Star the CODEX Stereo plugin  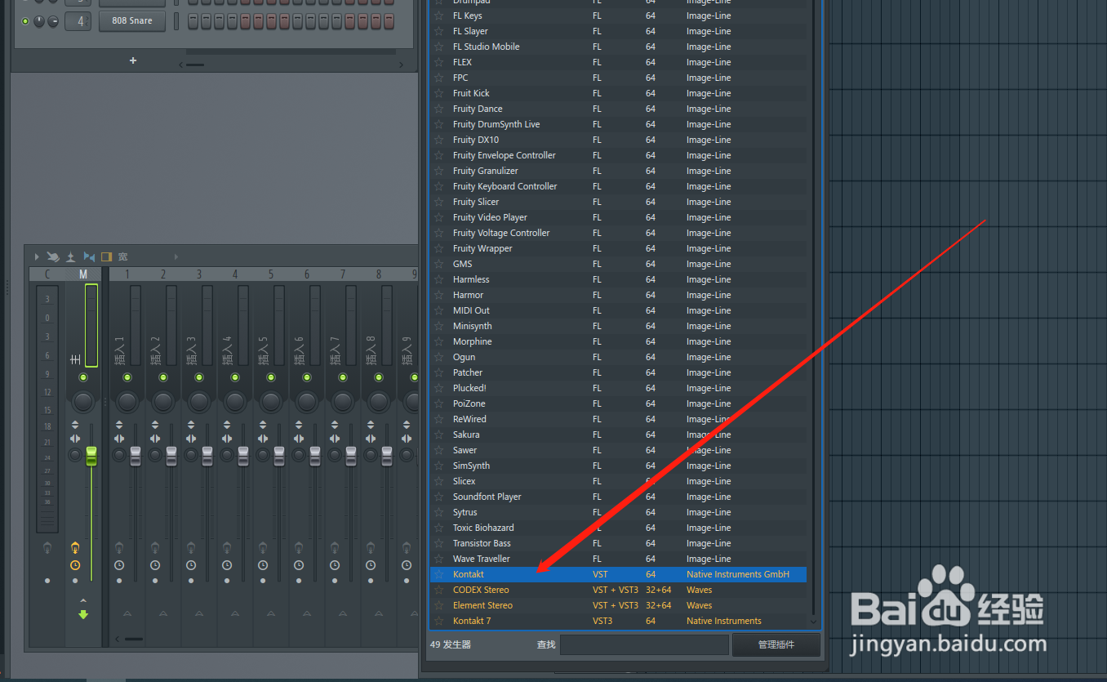pyautogui.click(x=438, y=590)
